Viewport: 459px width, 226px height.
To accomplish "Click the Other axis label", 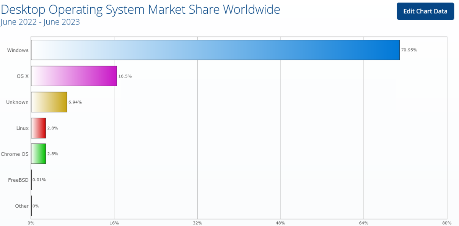I will [22, 206].
